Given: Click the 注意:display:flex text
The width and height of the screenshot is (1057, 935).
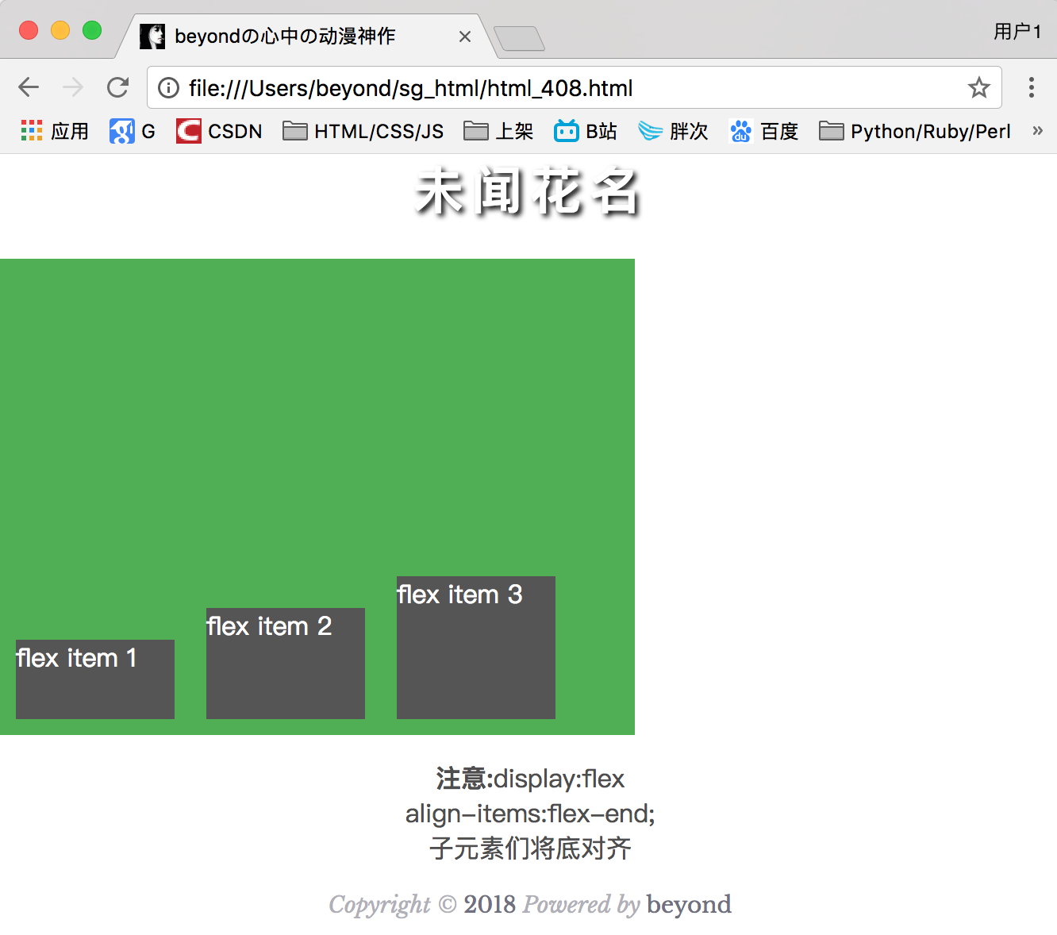Looking at the screenshot, I should pyautogui.click(x=530, y=779).
